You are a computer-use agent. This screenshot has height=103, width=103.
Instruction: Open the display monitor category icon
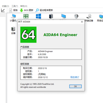[64, 16]
